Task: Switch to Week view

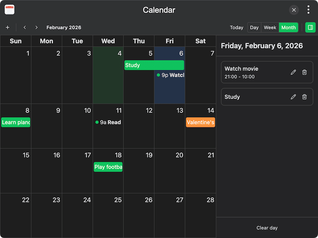Action: pos(270,27)
